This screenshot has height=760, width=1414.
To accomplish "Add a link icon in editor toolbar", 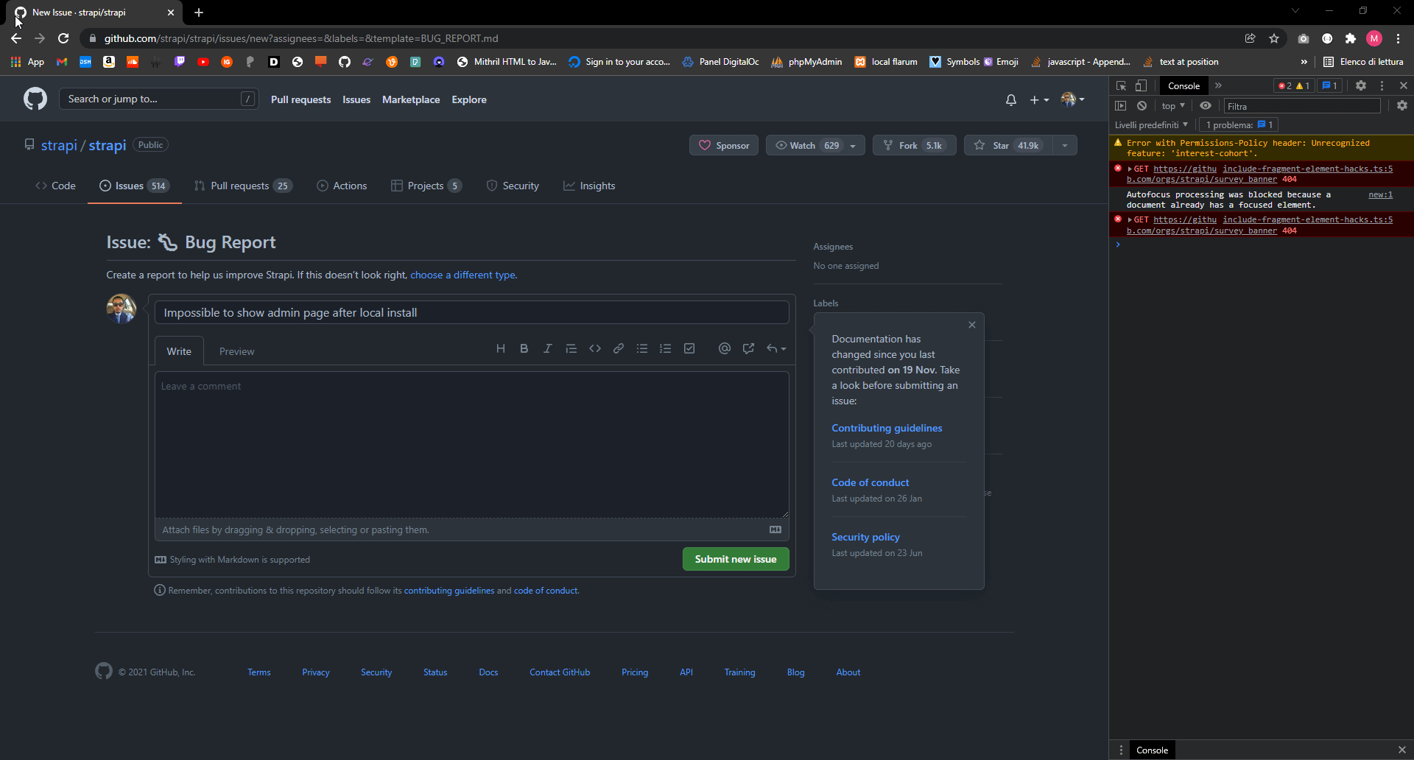I will (619, 348).
